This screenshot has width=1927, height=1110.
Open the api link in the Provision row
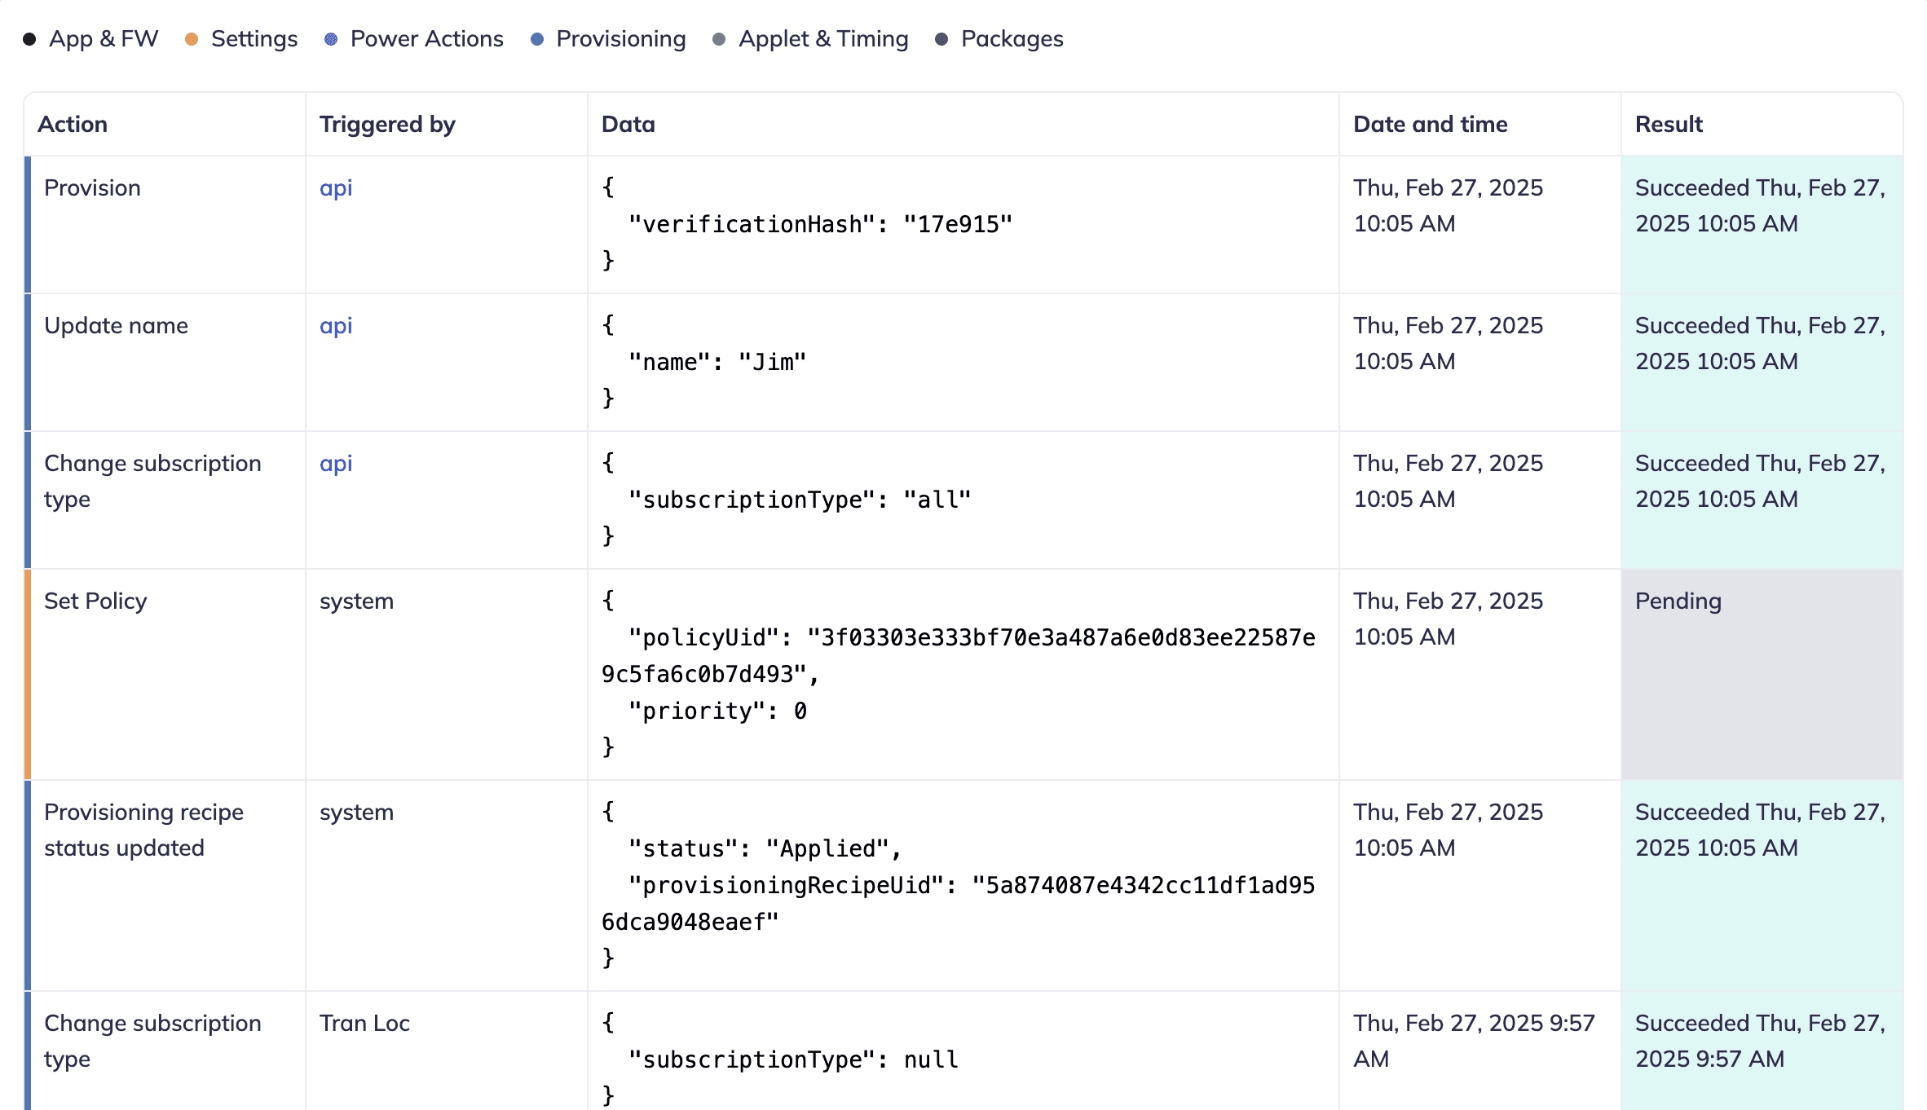click(x=336, y=187)
